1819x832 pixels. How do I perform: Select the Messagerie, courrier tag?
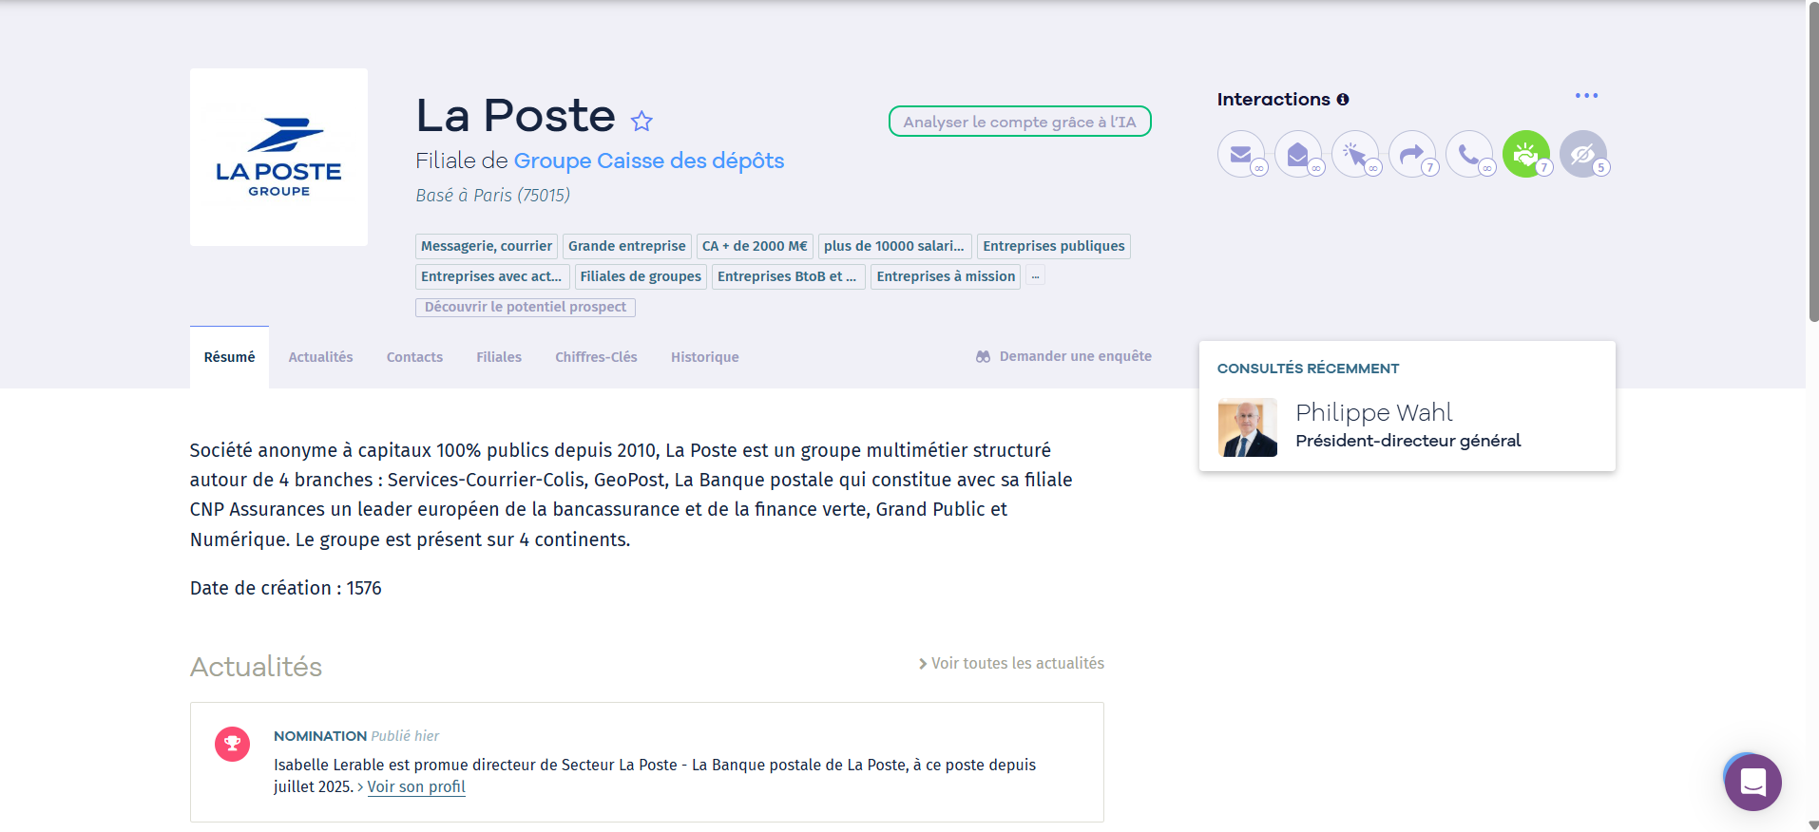(x=487, y=246)
